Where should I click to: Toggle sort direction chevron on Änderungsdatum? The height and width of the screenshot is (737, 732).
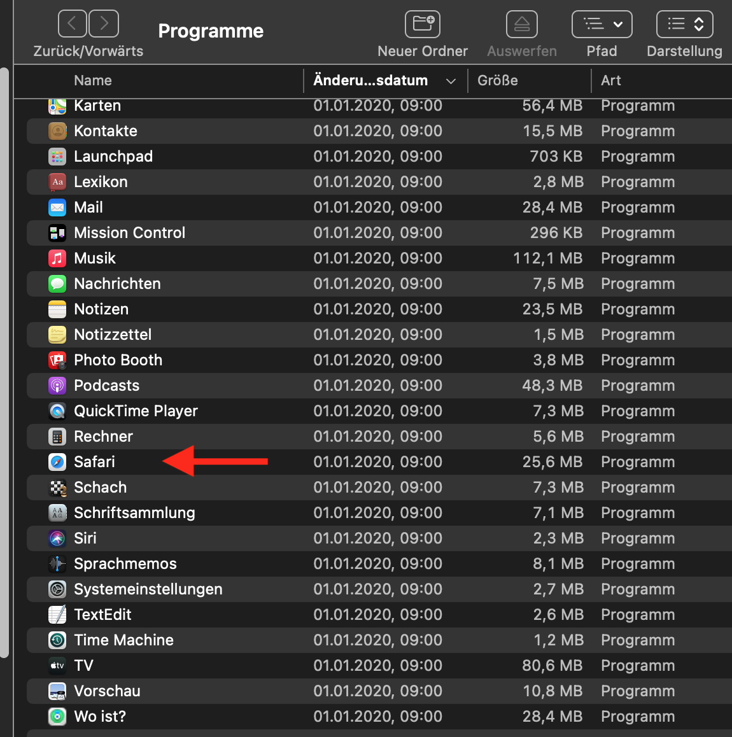pos(451,81)
